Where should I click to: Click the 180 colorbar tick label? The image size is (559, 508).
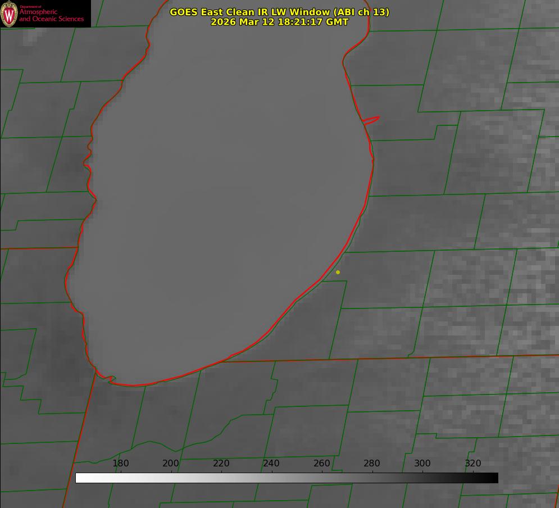click(121, 464)
